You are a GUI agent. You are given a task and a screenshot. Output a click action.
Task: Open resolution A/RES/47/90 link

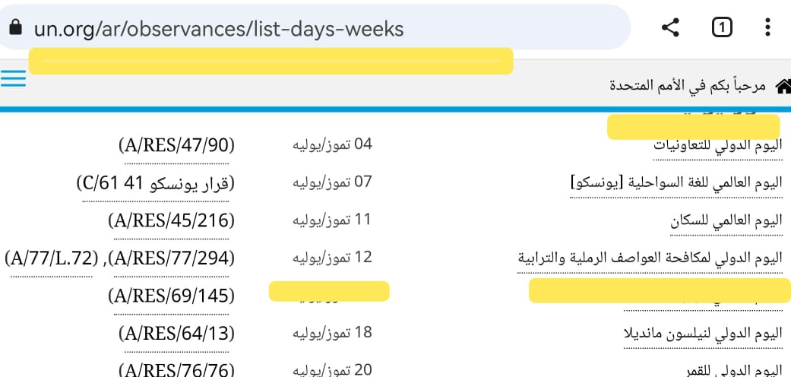(177, 144)
